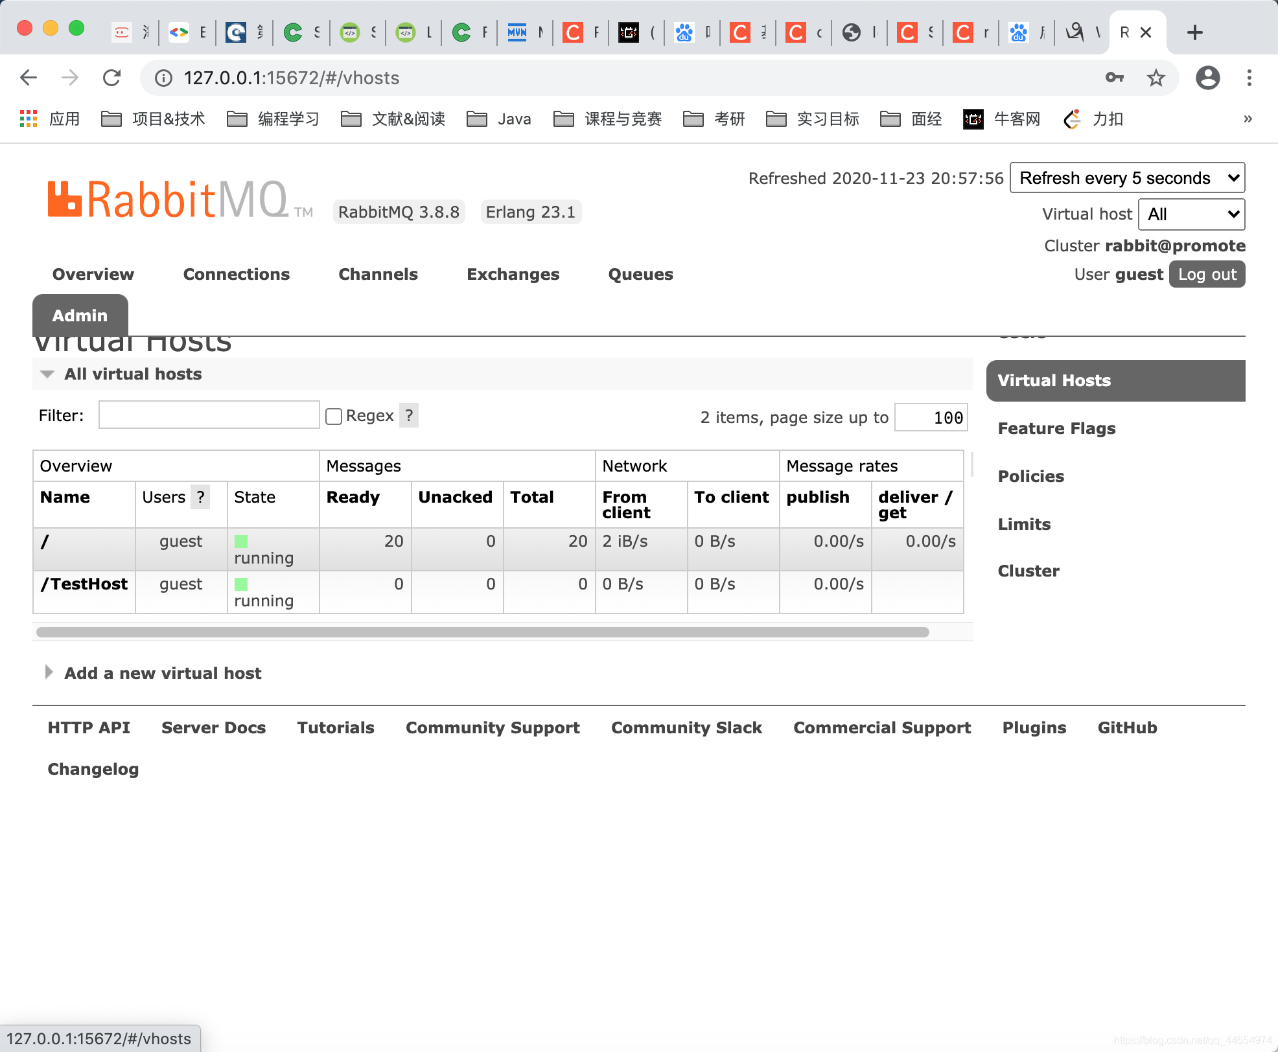Click the Filter input field

209,415
